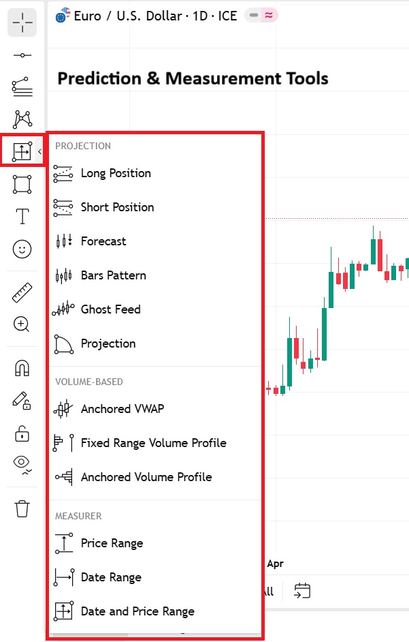The height and width of the screenshot is (642, 409).
Task: Select the Text annotation tool
Action: 22,217
